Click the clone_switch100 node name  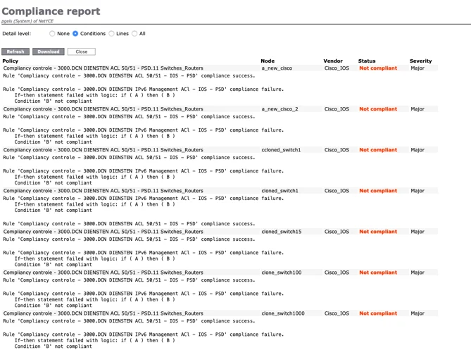(282, 273)
